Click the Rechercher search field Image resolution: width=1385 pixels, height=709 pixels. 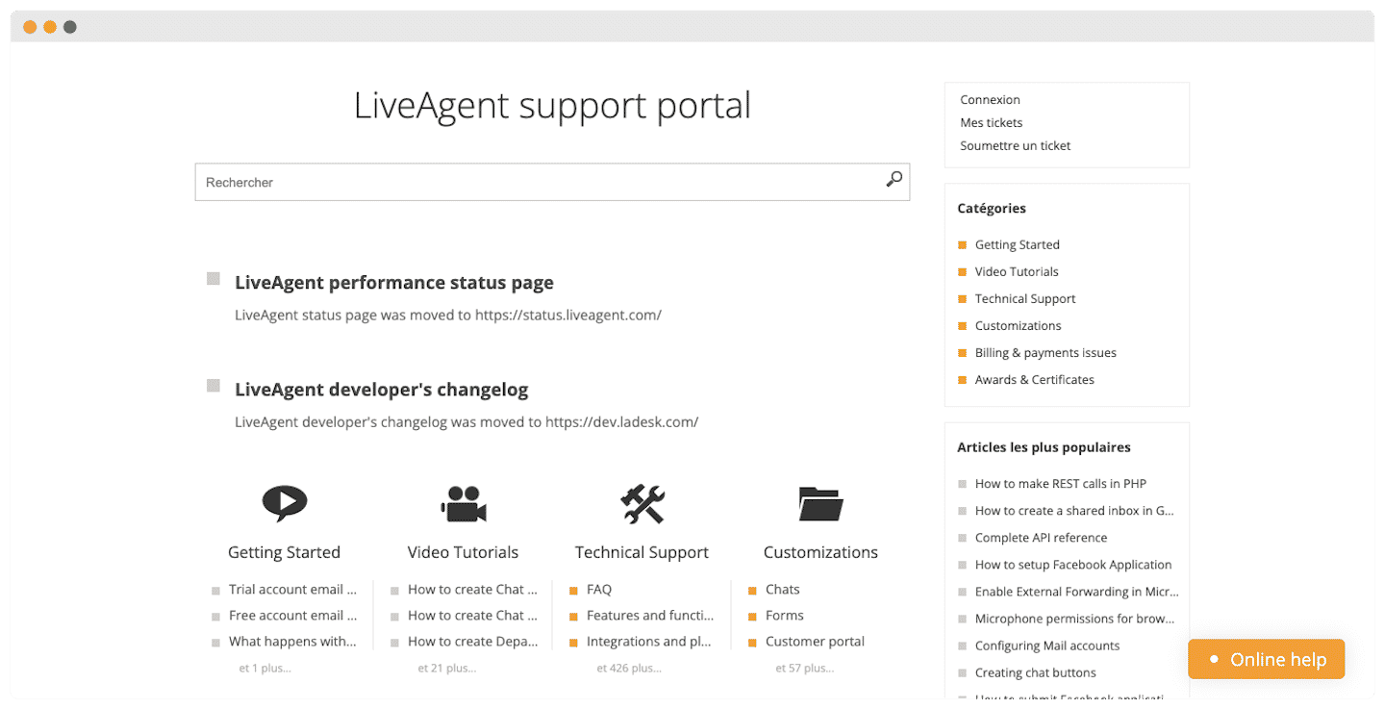pyautogui.click(x=552, y=182)
